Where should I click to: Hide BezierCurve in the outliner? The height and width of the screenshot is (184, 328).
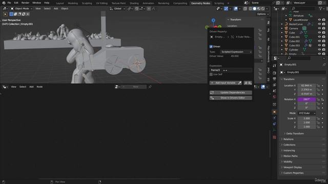click(x=319, y=24)
